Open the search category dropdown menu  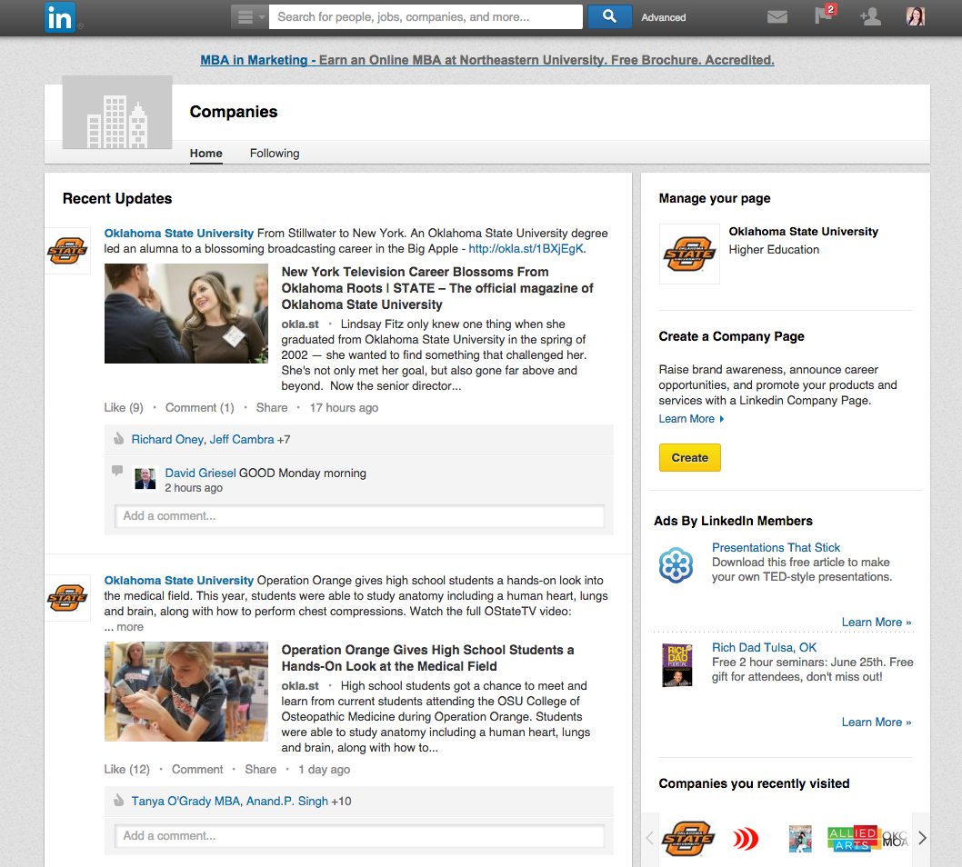click(250, 17)
